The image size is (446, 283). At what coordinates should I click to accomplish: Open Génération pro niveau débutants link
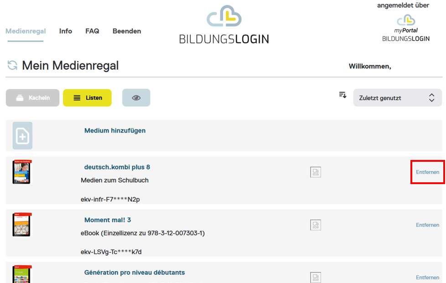pos(135,273)
